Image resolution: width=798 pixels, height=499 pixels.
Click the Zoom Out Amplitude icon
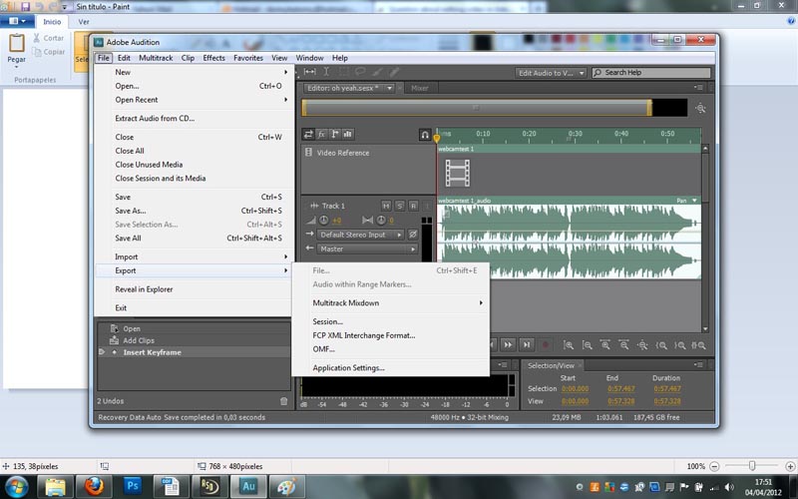point(587,345)
